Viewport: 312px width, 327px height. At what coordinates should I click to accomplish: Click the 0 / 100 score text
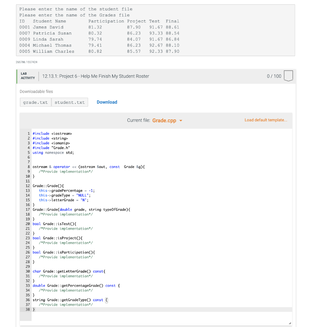(x=274, y=76)
